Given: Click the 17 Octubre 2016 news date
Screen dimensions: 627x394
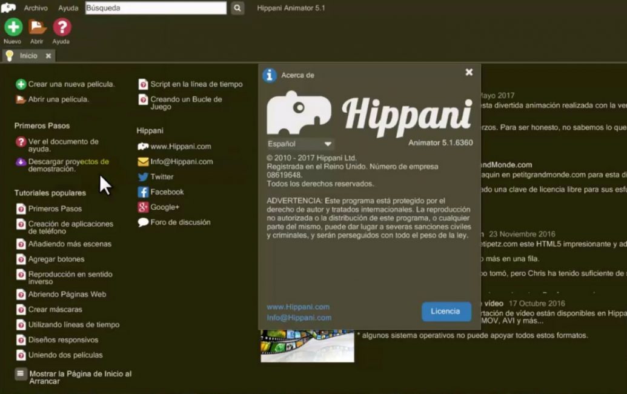Looking at the screenshot, I should tap(537, 304).
